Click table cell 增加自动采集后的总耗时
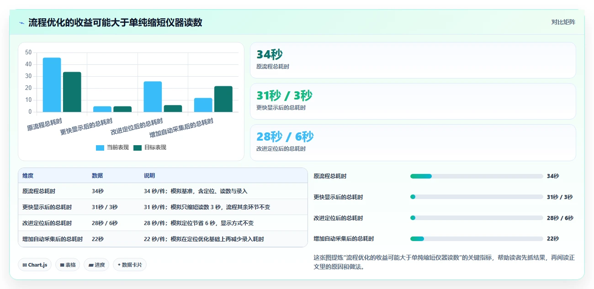 53,239
